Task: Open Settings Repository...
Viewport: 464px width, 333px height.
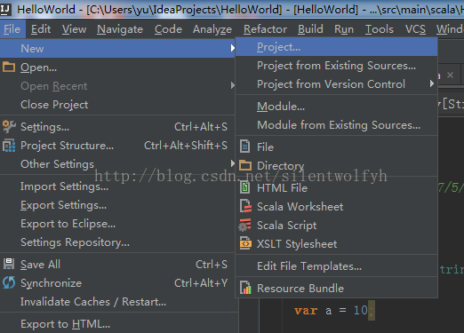Action: pyautogui.click(x=117, y=242)
